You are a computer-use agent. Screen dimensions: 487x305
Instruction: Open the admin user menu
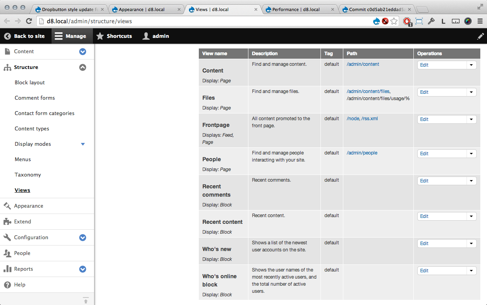[x=156, y=36]
